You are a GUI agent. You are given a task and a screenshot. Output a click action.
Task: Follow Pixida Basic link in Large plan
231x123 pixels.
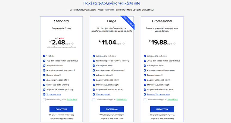[122, 100]
